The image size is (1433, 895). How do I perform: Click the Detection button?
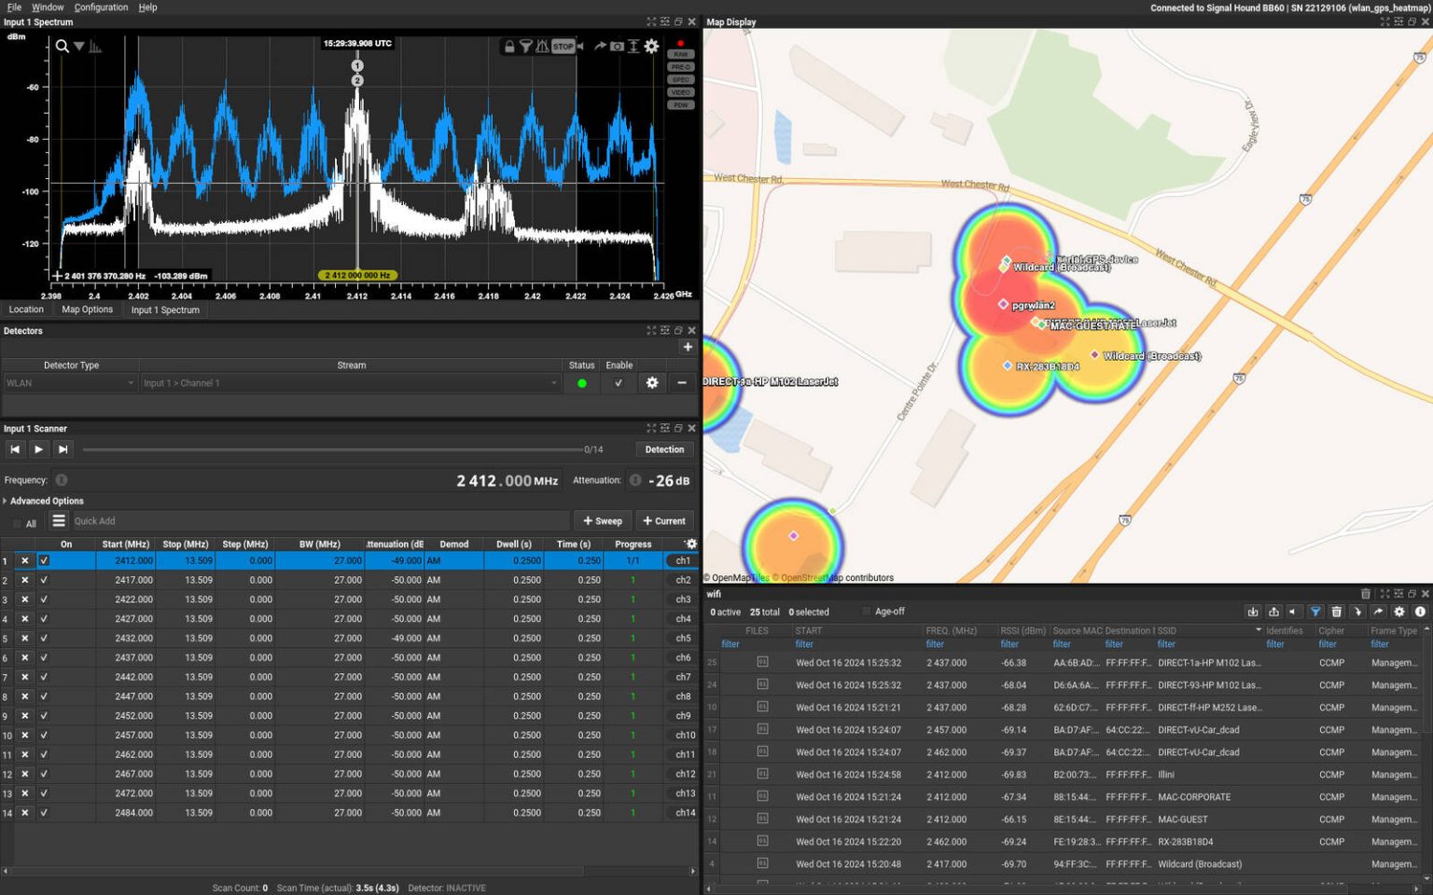(x=664, y=449)
